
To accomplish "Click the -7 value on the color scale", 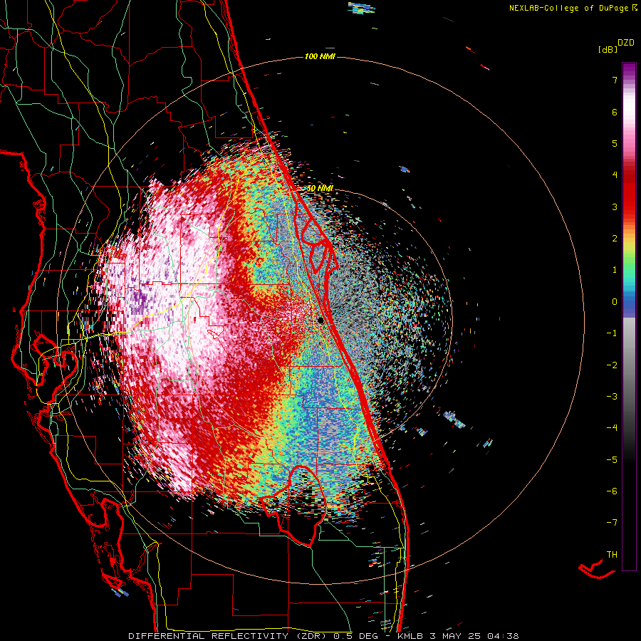I will click(x=612, y=523).
